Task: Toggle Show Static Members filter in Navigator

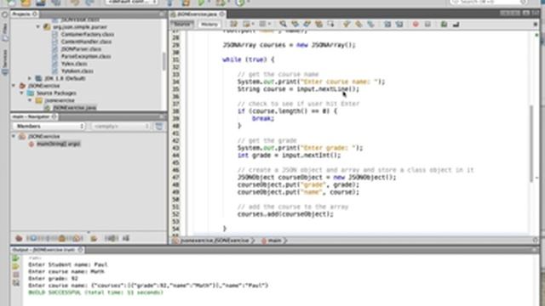Action: pos(48,238)
